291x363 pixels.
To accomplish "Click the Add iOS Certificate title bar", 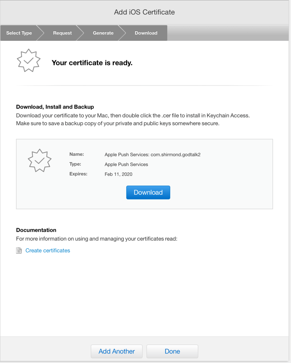I will click(144, 12).
